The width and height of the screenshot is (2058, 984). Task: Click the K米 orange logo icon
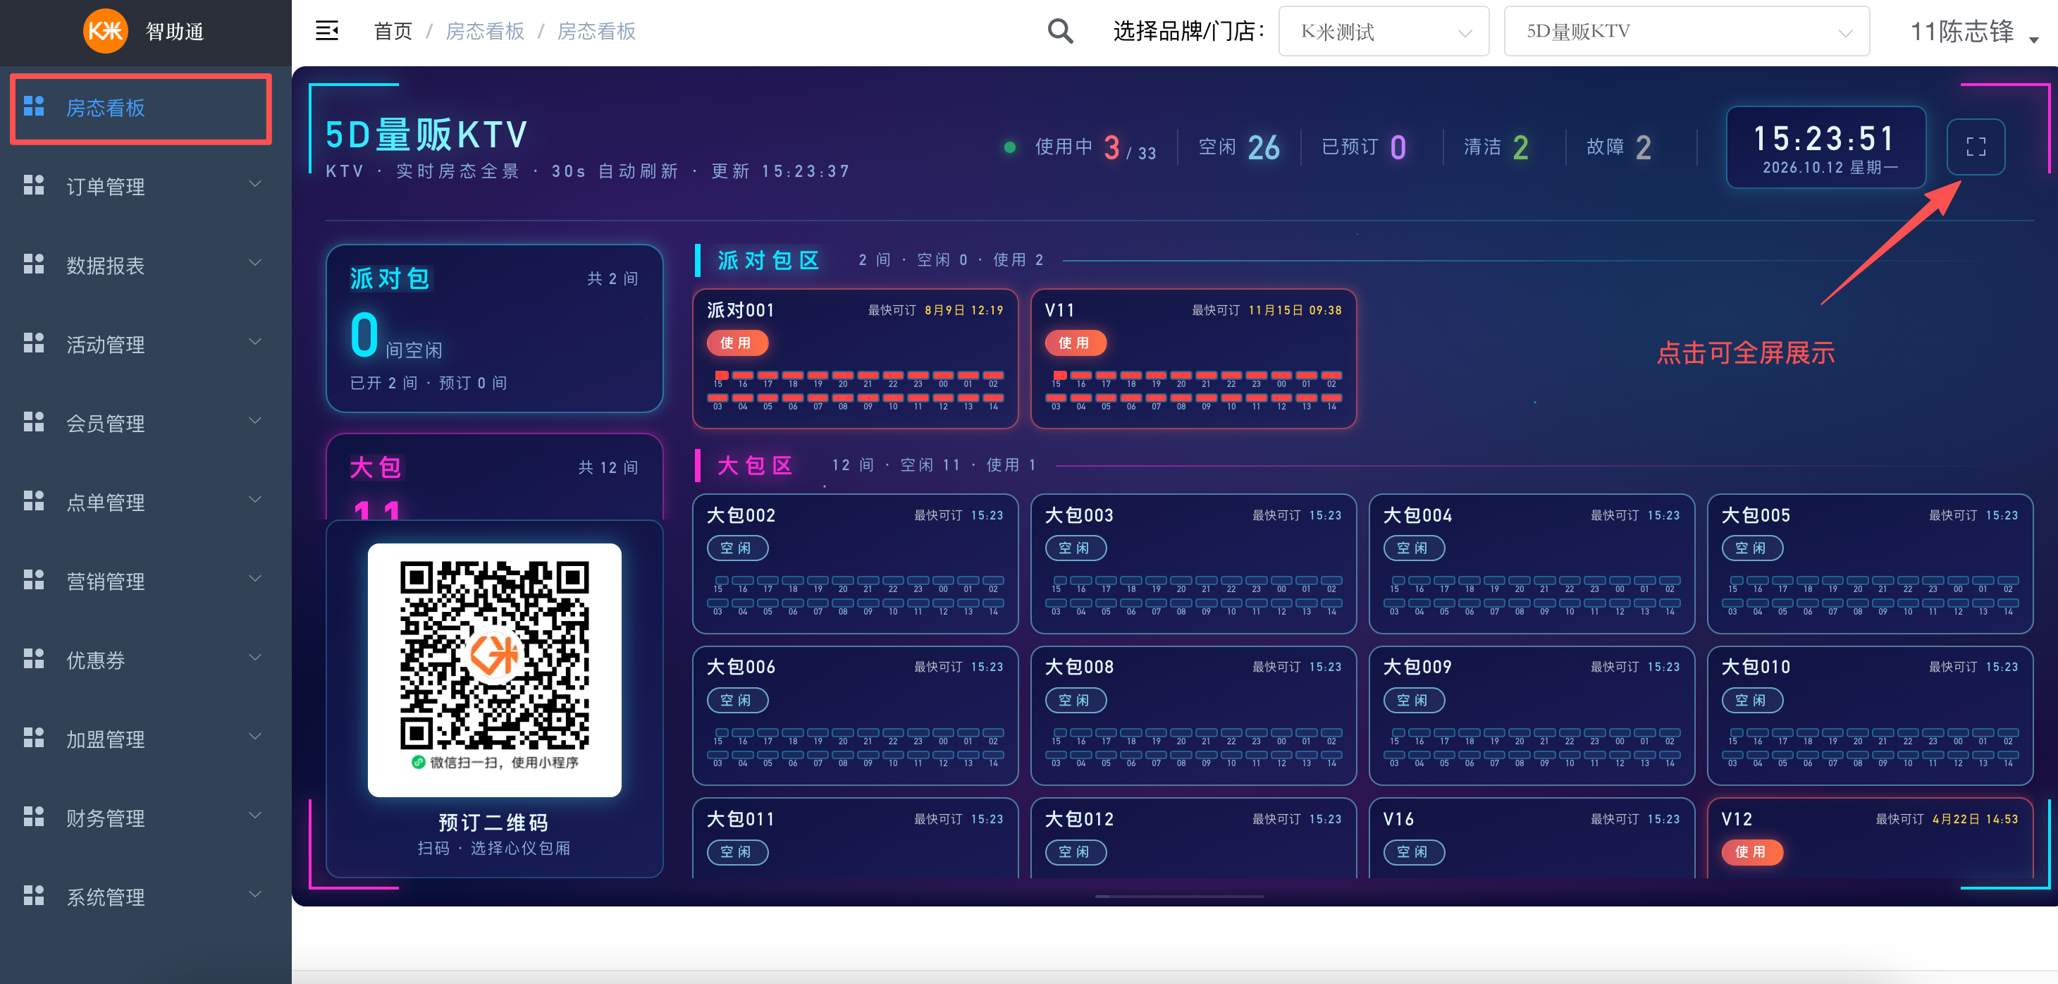pos(106,31)
